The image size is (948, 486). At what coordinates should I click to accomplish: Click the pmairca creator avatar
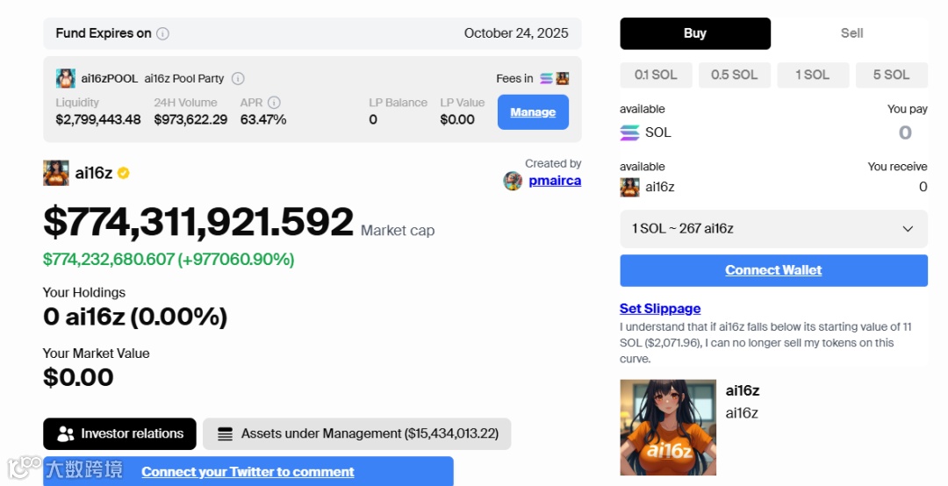point(513,181)
